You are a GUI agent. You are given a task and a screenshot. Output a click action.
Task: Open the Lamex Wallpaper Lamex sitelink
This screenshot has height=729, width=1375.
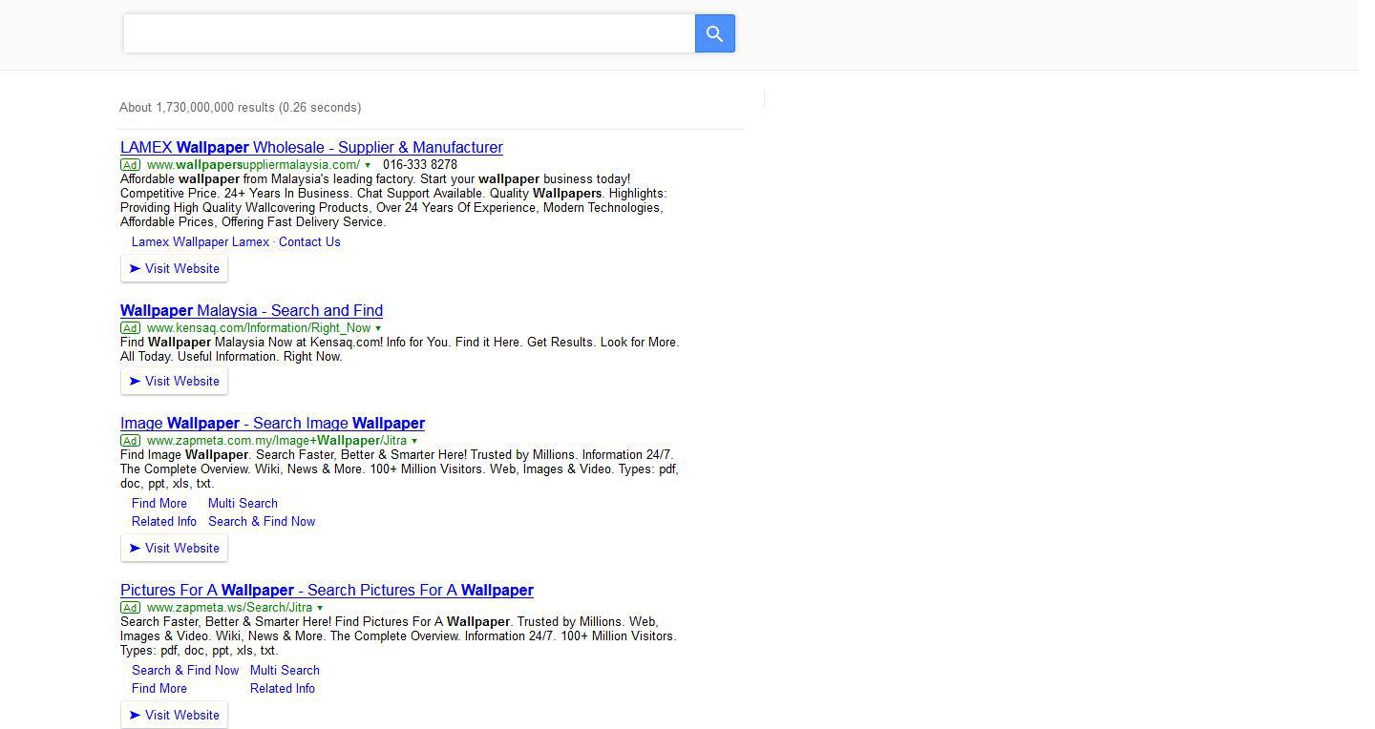click(x=201, y=242)
